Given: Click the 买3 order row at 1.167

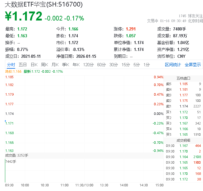Looking at the screenshot, I should coord(183,123).
